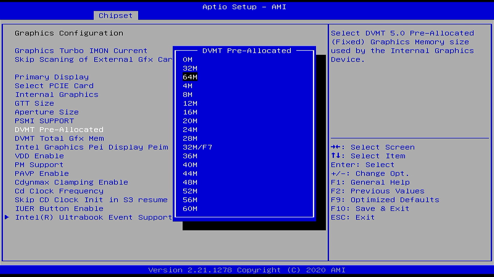The height and width of the screenshot is (277, 494).
Task: Select the 24M option
Action: point(190,130)
